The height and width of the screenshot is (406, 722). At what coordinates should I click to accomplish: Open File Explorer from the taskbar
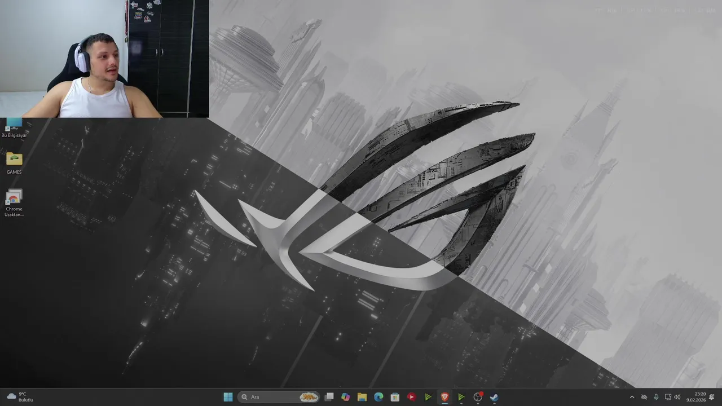tap(362, 397)
